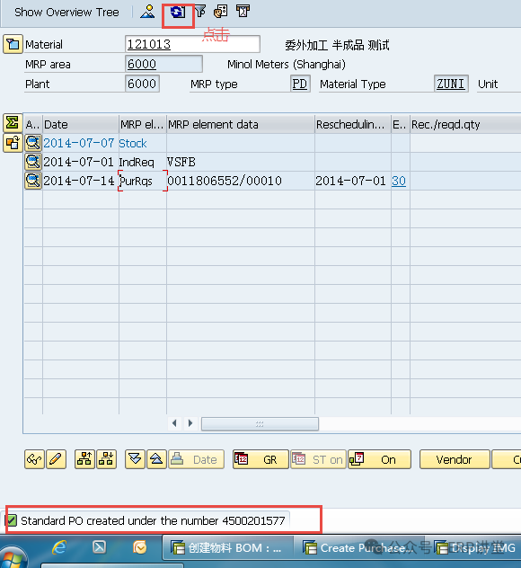Screen dimensions: 521x568
Task: Click the Refresh icon in the toolbar
Action: pyautogui.click(x=177, y=12)
